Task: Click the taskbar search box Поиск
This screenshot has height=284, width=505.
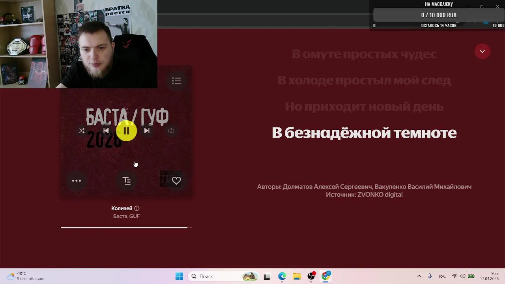Action: (x=224, y=277)
